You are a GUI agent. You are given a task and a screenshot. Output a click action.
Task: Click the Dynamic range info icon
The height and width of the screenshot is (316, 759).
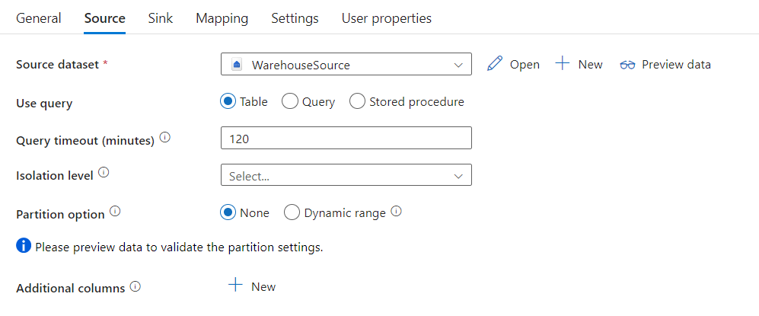(x=396, y=212)
